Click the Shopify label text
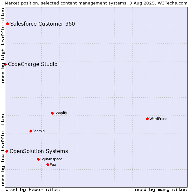Screen dimensions: 192x192 [x=60, y=113]
